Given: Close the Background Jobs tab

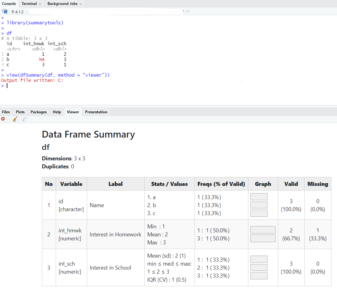Looking at the screenshot, I should 81,4.
